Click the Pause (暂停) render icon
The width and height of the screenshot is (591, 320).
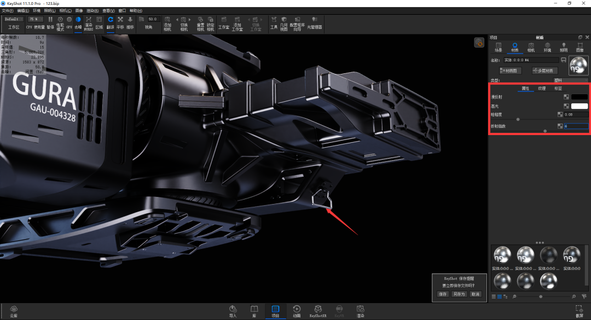50,20
